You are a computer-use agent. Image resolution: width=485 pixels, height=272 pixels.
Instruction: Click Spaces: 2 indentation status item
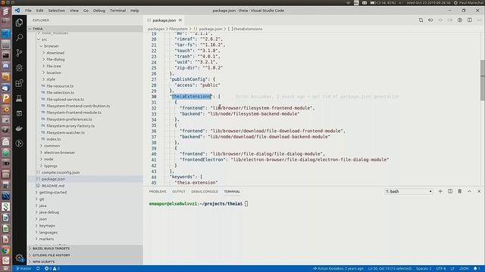point(424,269)
